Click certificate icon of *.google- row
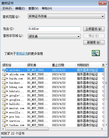Viewport: 109px width, 138px height. (4, 96)
